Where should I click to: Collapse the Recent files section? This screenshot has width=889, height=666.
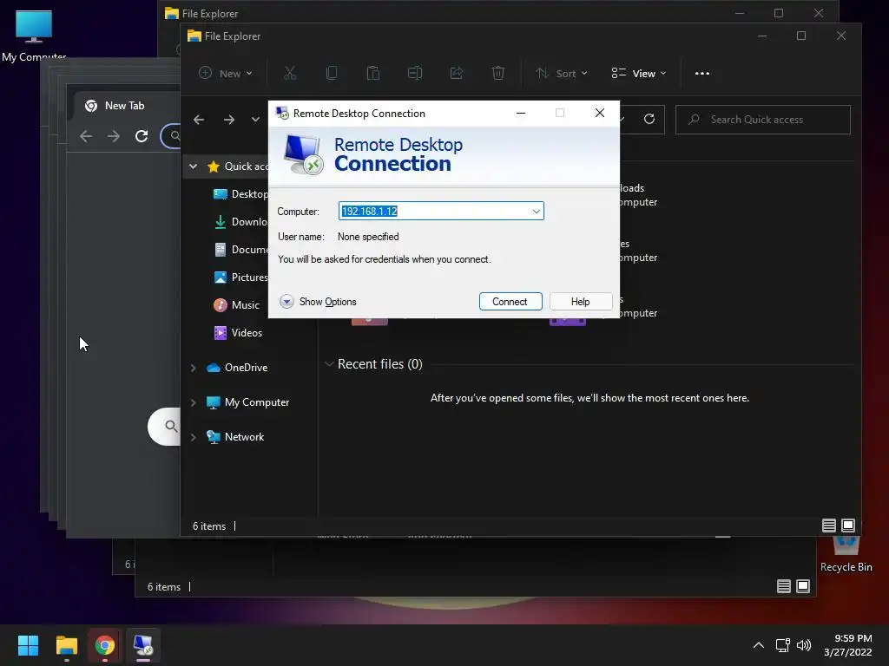pos(329,363)
